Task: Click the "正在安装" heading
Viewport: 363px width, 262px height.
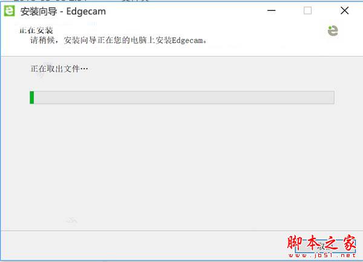Action: 36,30
